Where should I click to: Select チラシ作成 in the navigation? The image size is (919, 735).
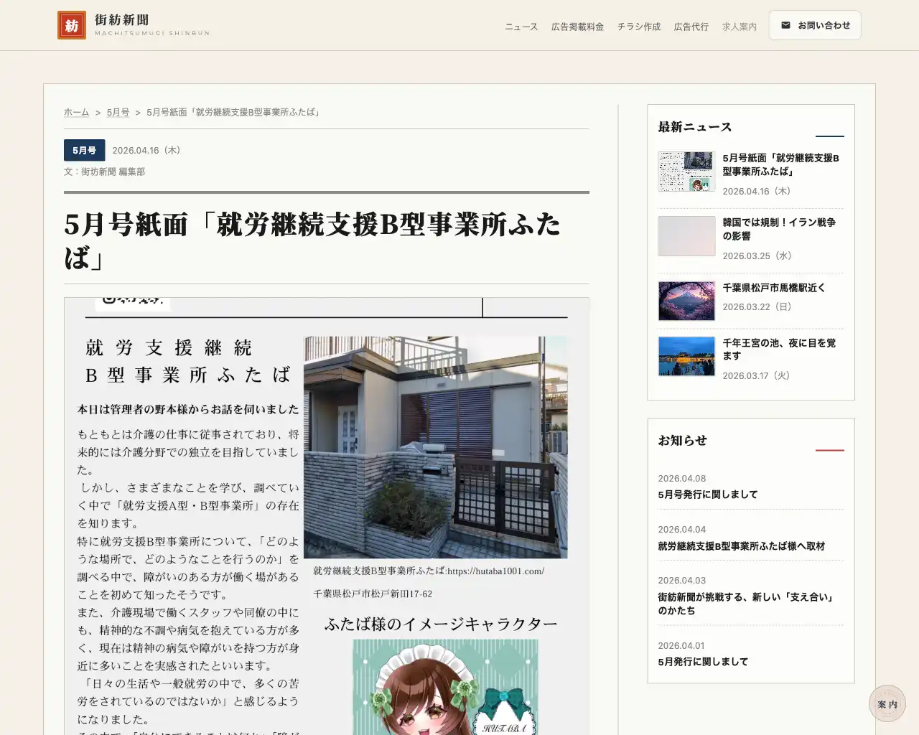[638, 26]
